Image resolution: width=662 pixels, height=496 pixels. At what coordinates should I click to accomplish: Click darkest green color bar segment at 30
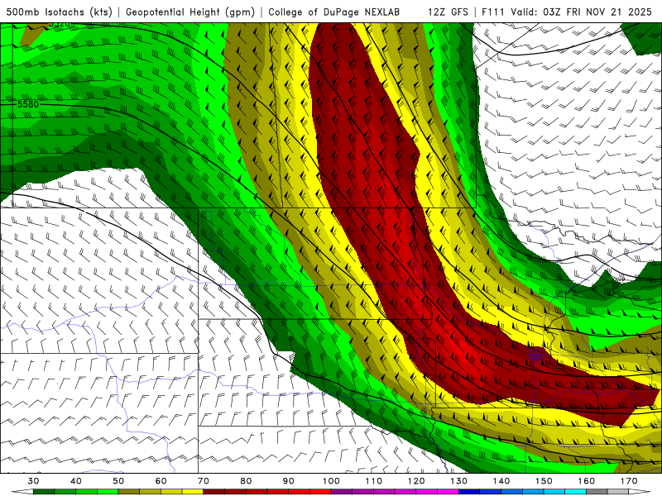(44, 492)
